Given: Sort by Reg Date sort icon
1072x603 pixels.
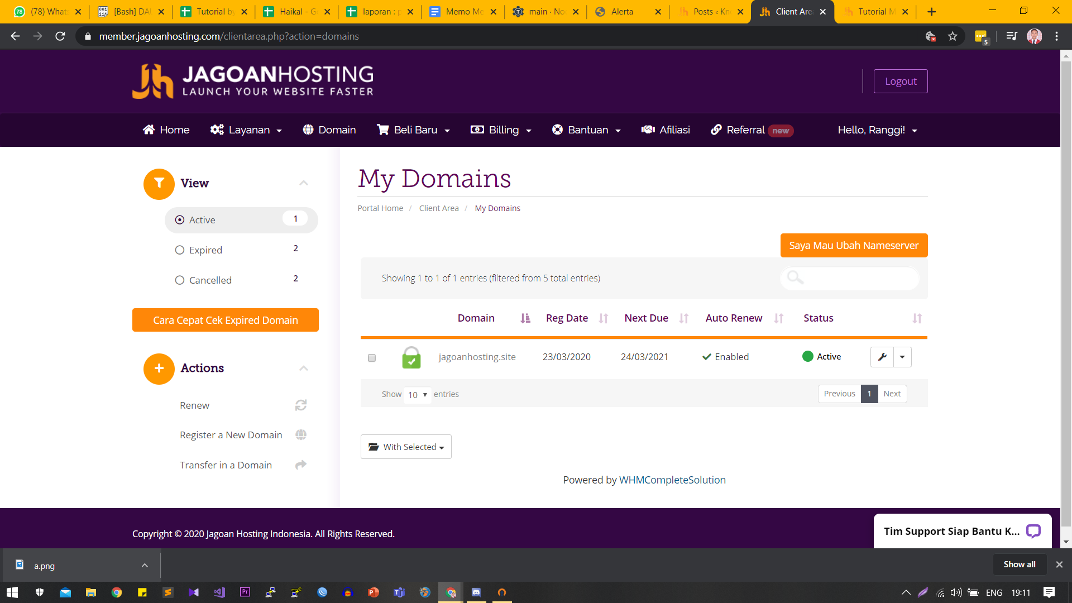Looking at the screenshot, I should [604, 318].
